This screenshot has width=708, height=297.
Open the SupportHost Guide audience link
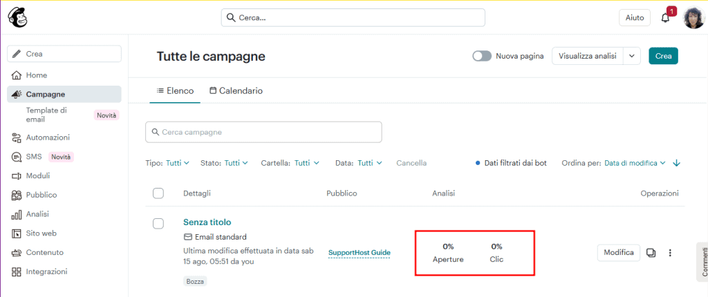360,253
